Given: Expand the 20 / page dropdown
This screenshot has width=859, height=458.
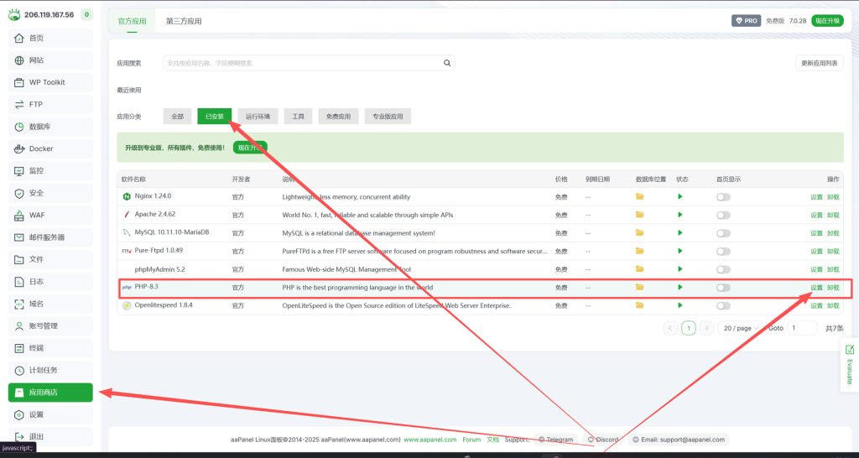Looking at the screenshot, I should 741,328.
